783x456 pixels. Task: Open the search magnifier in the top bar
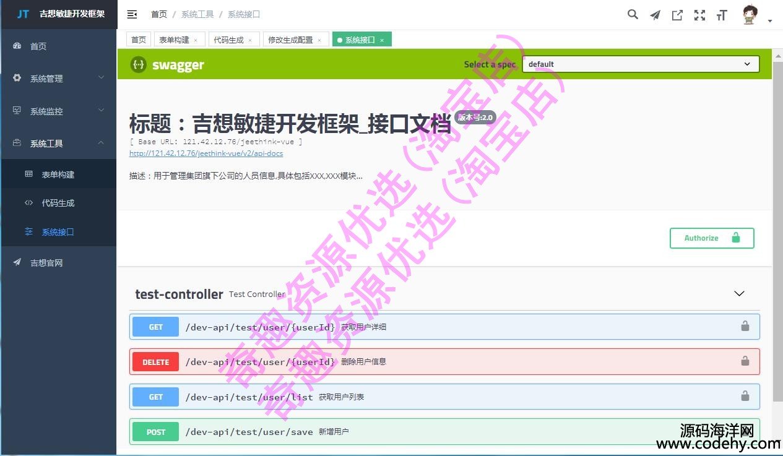(633, 14)
